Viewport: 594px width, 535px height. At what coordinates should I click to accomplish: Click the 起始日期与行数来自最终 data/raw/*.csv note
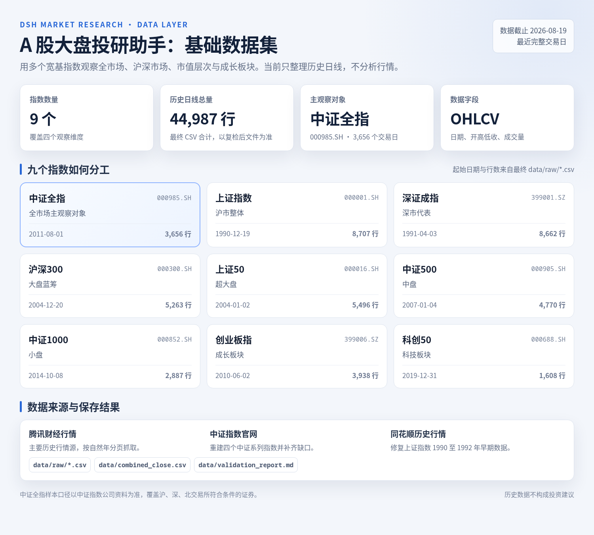click(x=513, y=170)
